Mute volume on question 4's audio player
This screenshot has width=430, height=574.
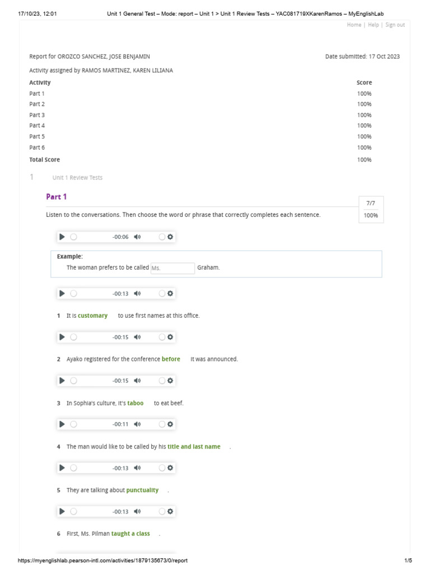pos(137,424)
